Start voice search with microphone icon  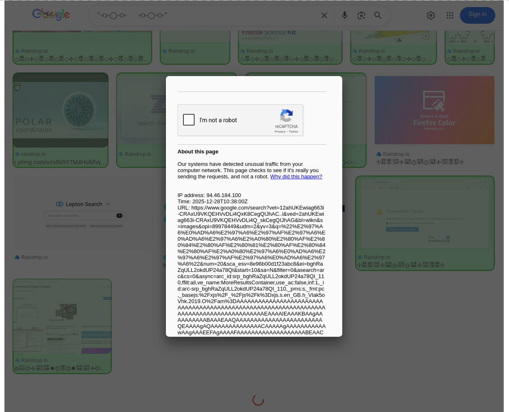click(x=344, y=15)
